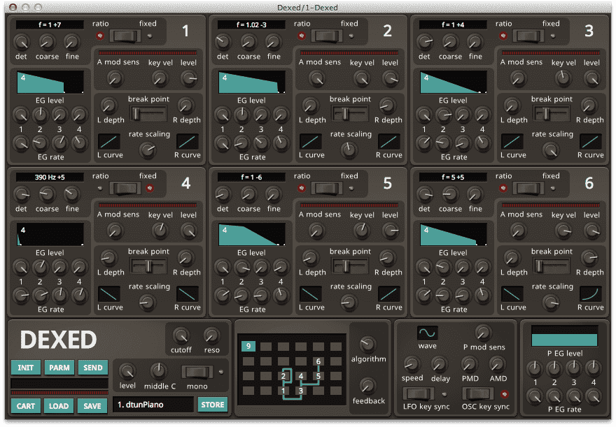Click the LFO speed knob

412,364
